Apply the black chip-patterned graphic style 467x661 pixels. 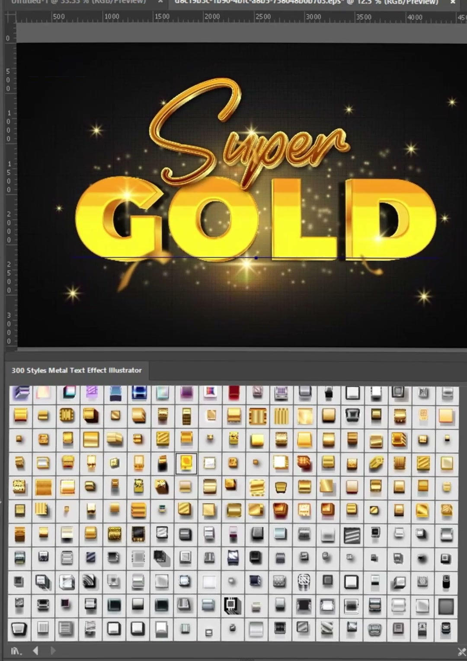[x=233, y=605]
